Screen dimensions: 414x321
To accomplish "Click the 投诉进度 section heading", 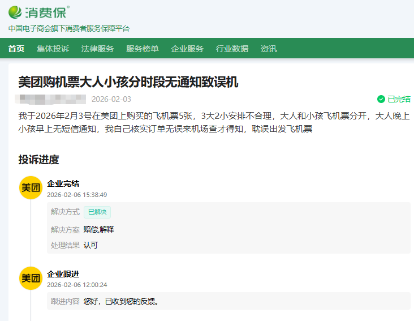I will (38, 160).
